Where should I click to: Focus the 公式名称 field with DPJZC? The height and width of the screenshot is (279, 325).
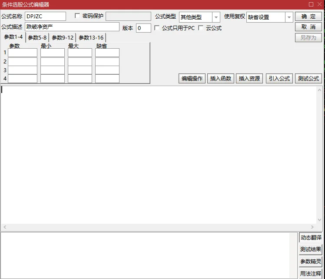click(x=45, y=17)
